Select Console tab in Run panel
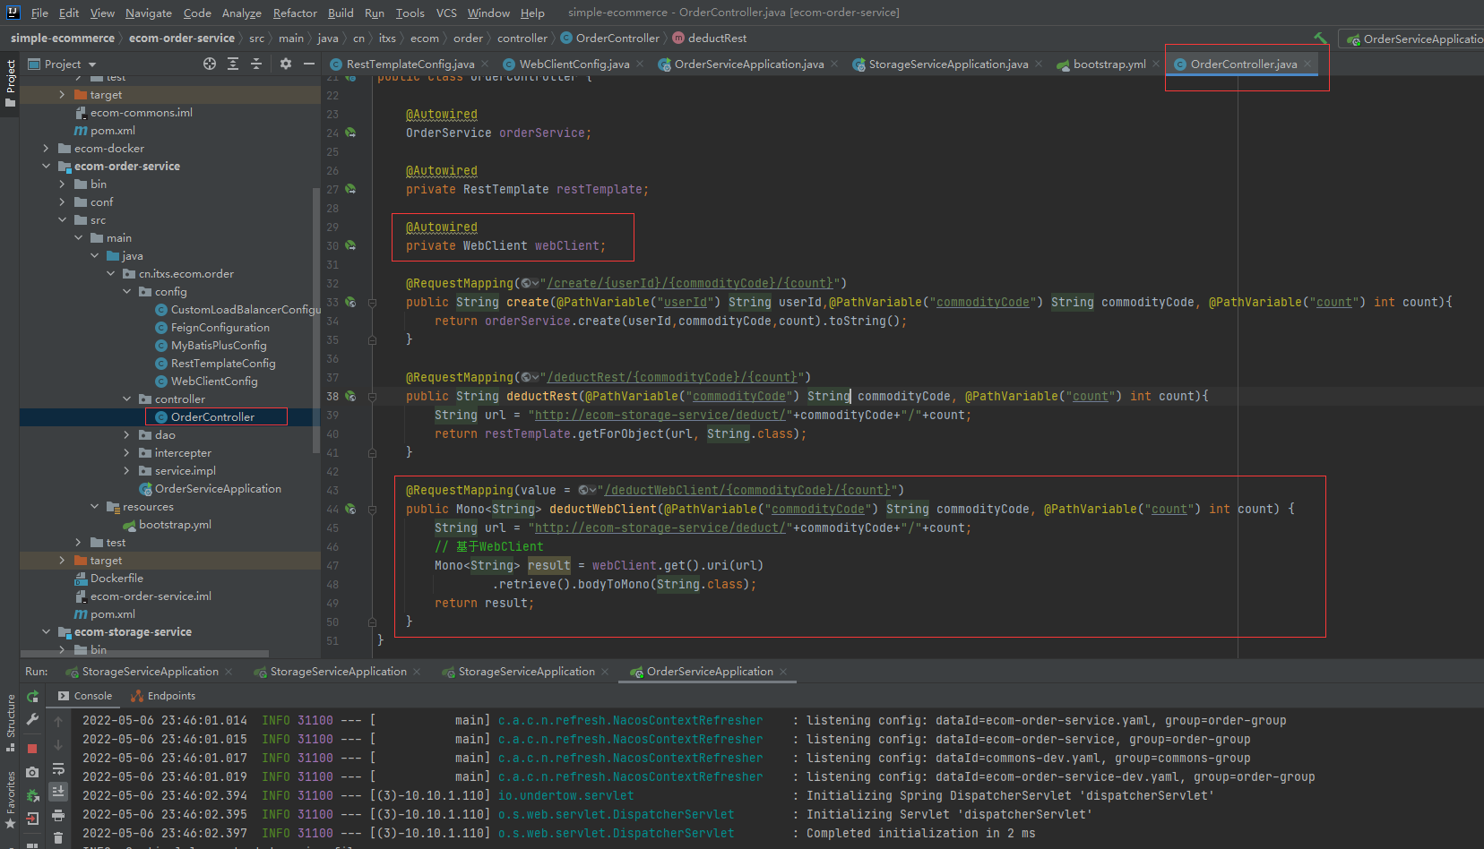The width and height of the screenshot is (1484, 849). click(85, 696)
